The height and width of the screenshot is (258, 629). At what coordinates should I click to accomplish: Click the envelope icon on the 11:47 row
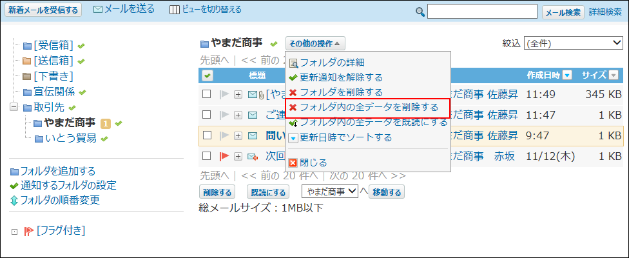[253, 115]
